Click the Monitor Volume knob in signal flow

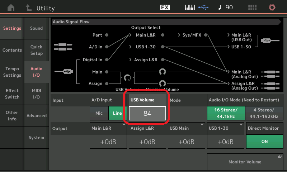click(162, 83)
